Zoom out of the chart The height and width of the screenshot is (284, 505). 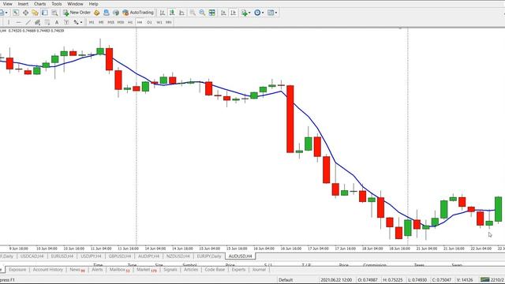[202, 13]
